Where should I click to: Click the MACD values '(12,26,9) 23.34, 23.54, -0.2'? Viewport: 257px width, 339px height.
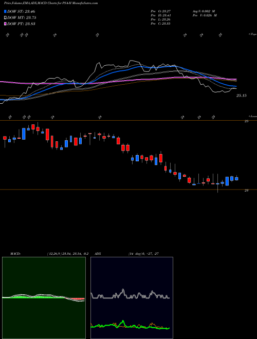[x=67, y=254]
